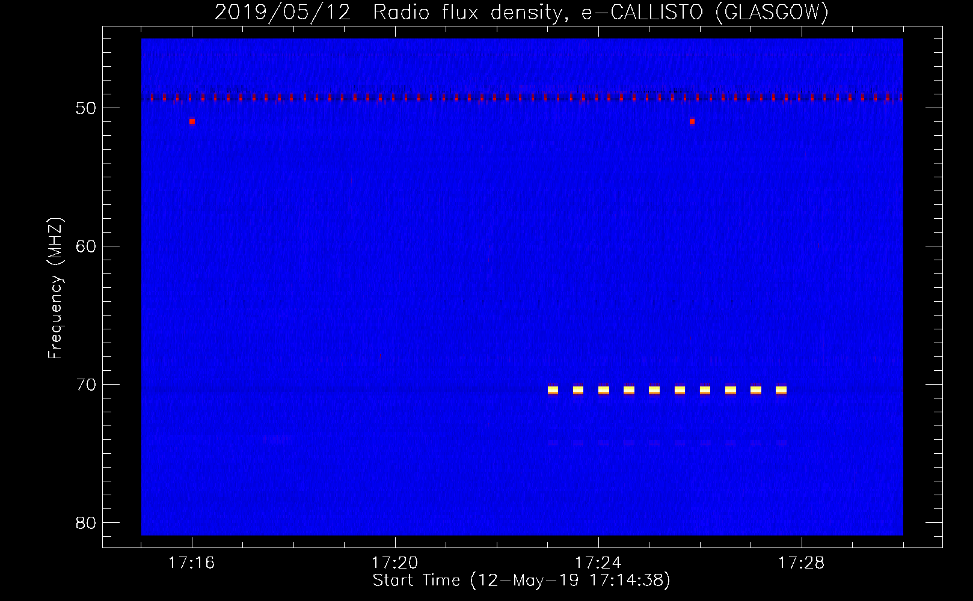Click the 17:20 time axis label
The image size is (973, 601).
click(x=394, y=563)
